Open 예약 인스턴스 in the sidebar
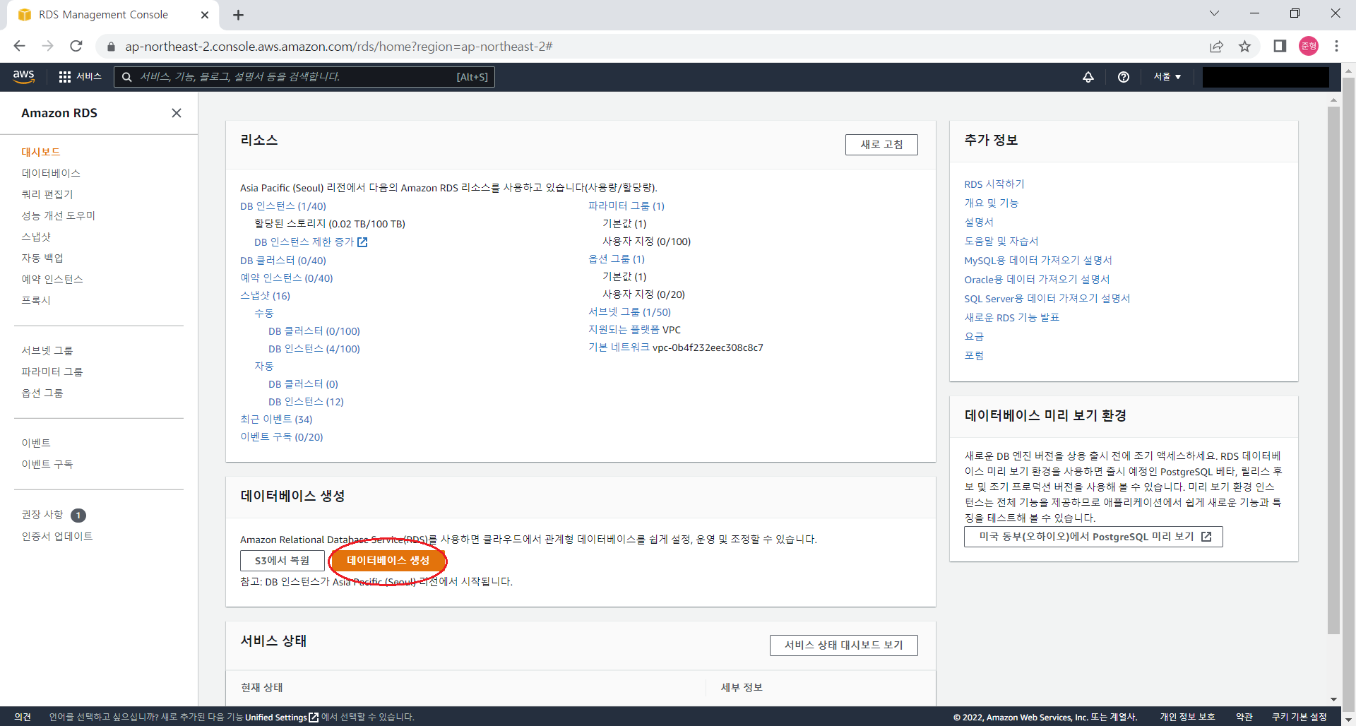Image resolution: width=1356 pixels, height=726 pixels. (x=52, y=279)
